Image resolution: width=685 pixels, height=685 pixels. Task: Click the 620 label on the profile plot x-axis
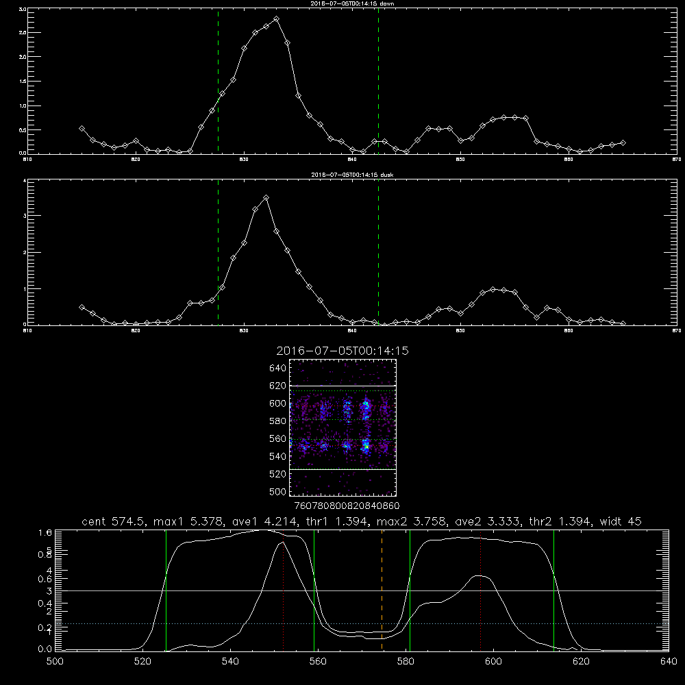point(581,662)
